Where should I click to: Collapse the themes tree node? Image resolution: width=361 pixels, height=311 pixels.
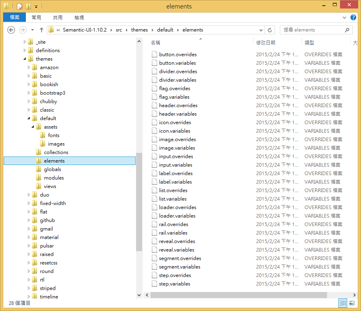pyautogui.click(x=25, y=59)
